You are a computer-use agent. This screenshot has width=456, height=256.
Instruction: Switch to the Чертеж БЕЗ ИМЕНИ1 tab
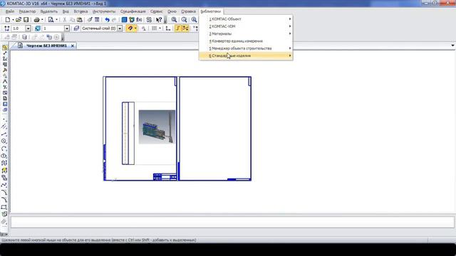pos(46,46)
